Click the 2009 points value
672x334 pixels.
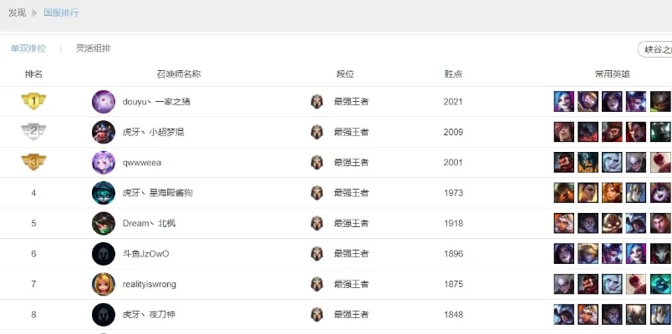click(453, 132)
